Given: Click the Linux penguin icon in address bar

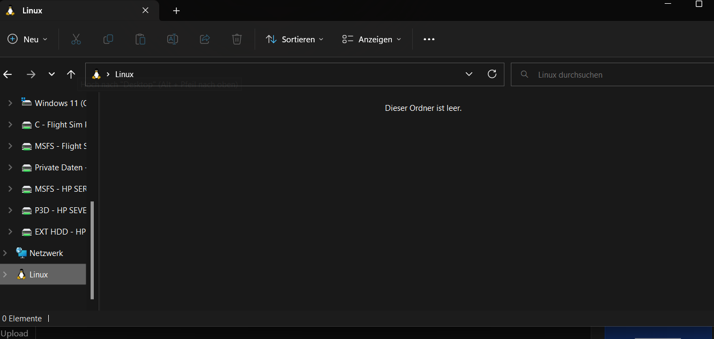Looking at the screenshot, I should coord(96,74).
